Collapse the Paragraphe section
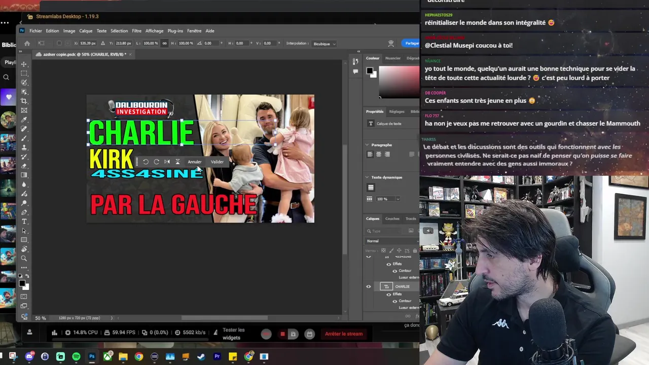 click(x=368, y=145)
